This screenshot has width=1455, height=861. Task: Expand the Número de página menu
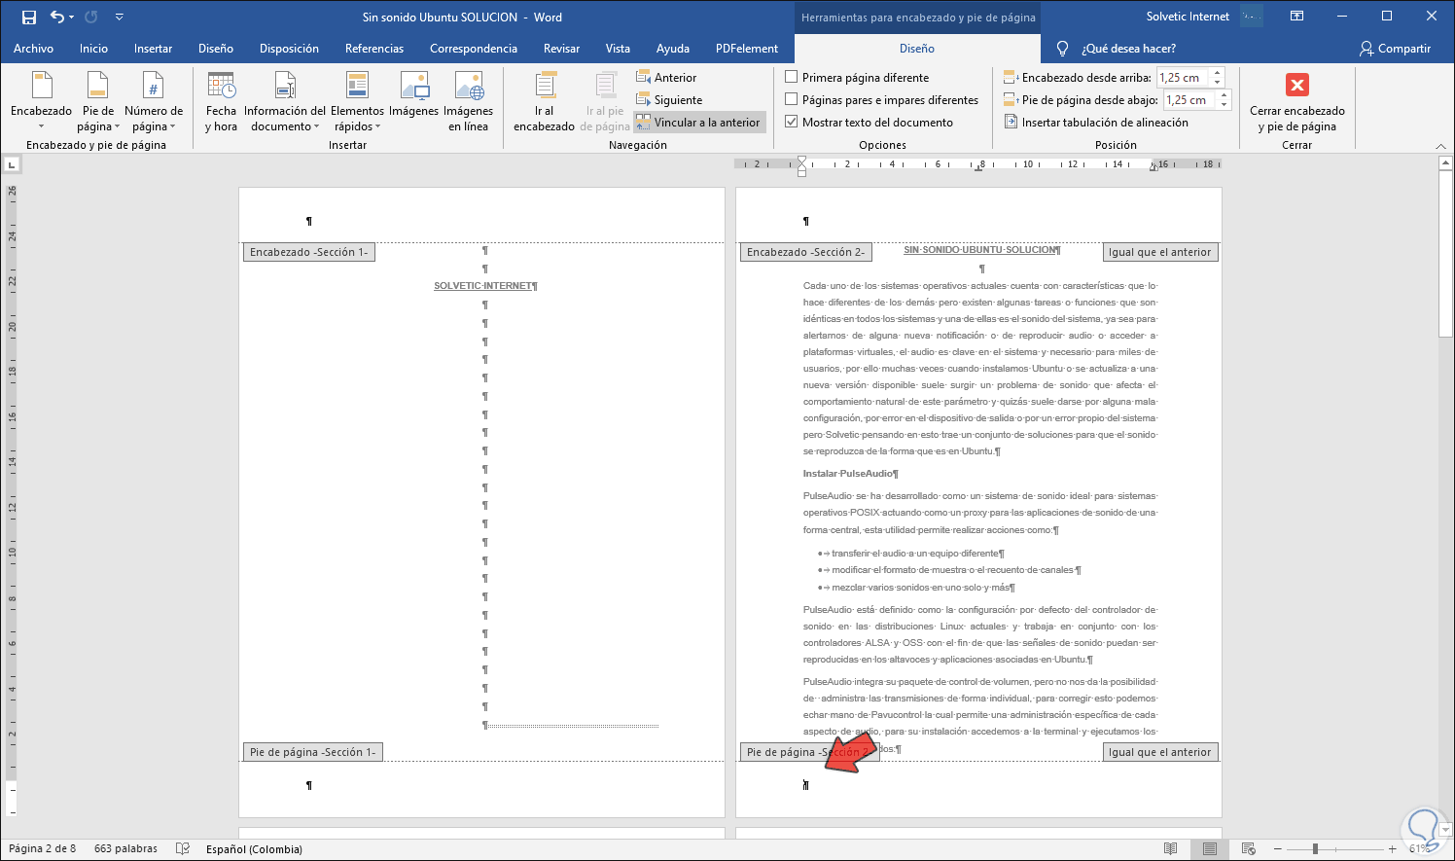pos(154,102)
